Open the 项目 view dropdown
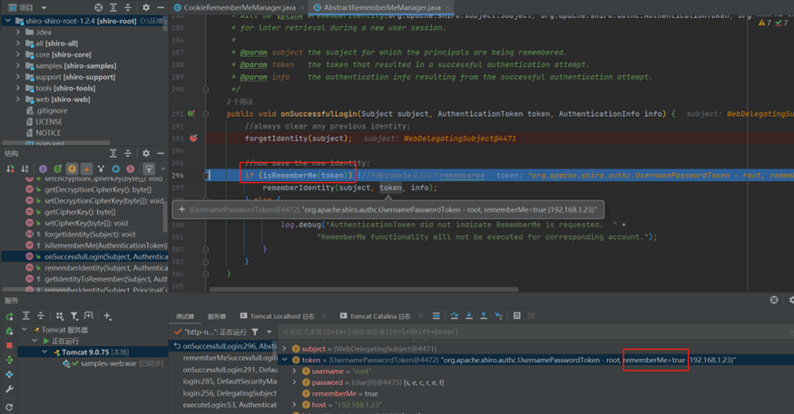 44,7
